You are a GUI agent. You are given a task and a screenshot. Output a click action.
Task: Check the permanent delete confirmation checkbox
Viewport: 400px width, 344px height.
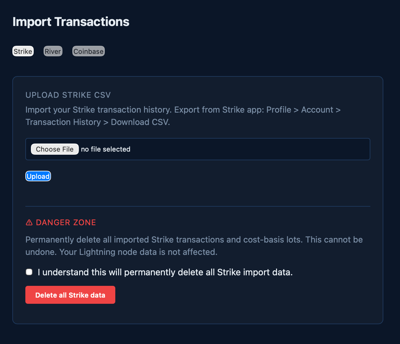click(x=29, y=272)
